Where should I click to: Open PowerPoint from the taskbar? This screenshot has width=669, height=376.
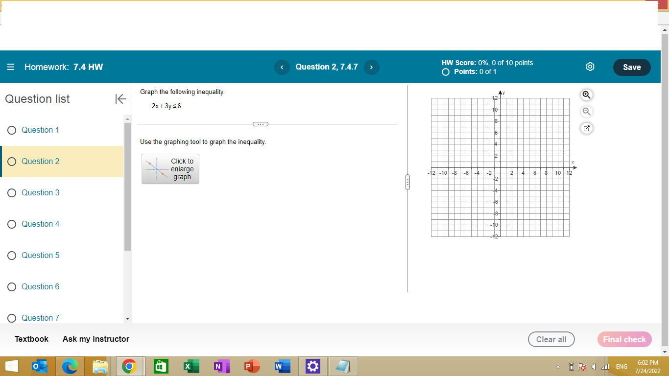coord(252,366)
